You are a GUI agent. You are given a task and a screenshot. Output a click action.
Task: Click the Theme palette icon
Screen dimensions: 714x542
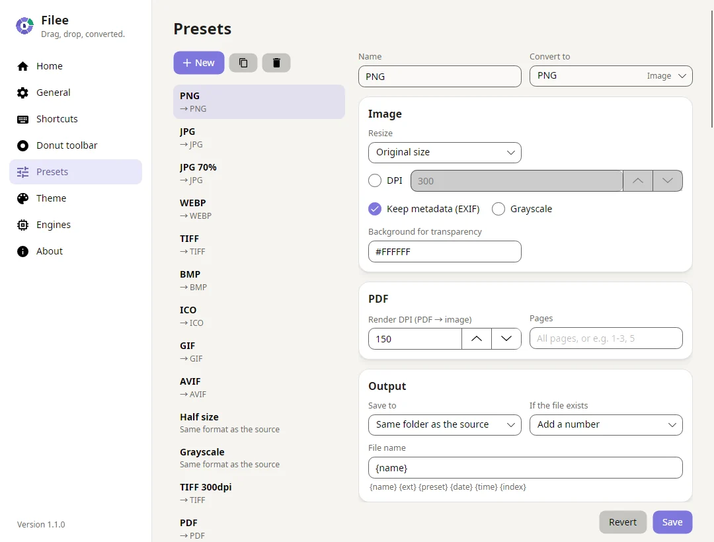tap(22, 198)
